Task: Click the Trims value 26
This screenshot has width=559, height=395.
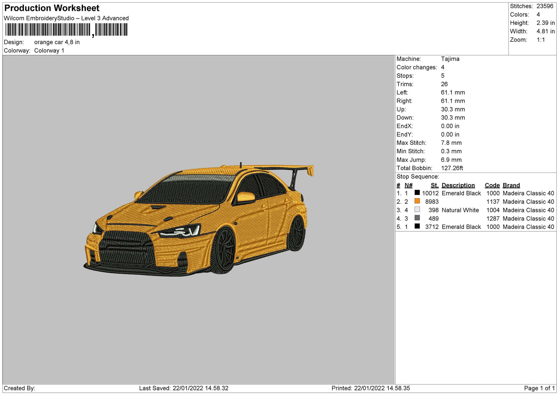Action: tap(444, 84)
